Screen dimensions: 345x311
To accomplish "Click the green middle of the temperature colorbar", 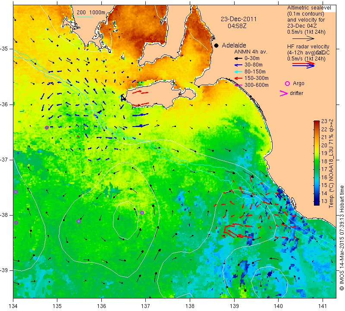I will 317,163.
